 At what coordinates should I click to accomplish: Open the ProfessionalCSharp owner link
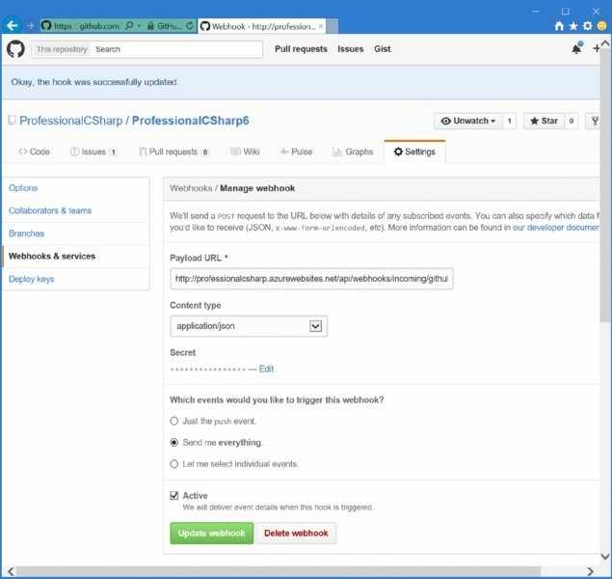coord(70,121)
